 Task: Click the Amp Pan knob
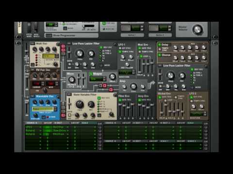point(143,87)
